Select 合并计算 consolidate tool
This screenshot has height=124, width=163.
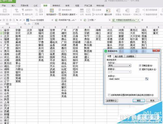[x=97, y=14]
